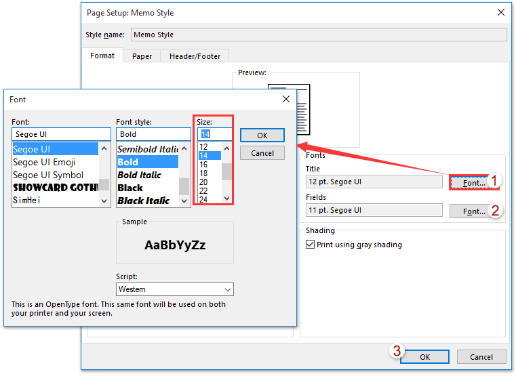Choose Bold Italic font style
Screen dimensions: 516x376
coord(148,175)
